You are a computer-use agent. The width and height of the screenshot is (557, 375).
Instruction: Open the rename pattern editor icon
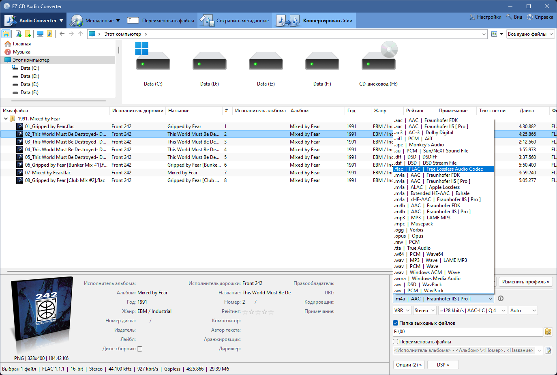pos(548,350)
